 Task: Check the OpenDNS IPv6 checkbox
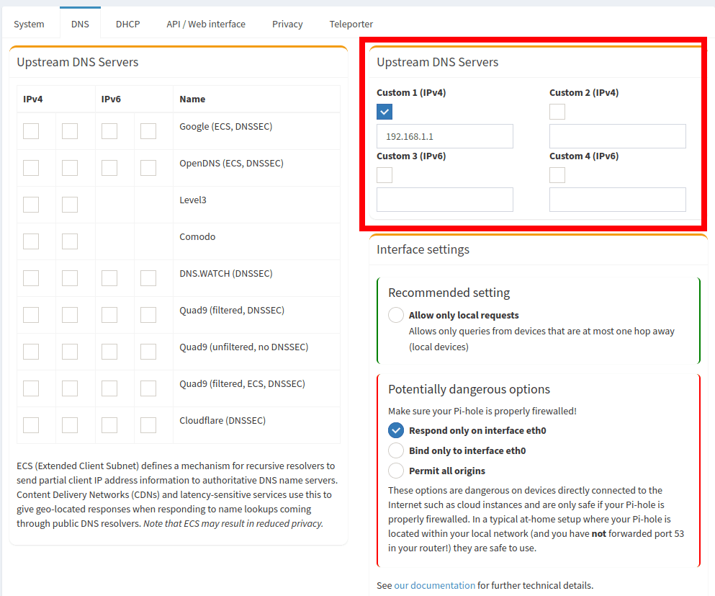click(109, 167)
